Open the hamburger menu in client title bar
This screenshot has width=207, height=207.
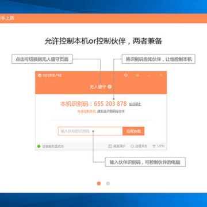point(137,75)
